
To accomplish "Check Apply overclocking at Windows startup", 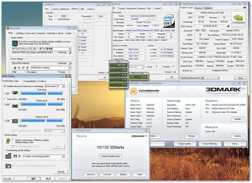I will click(13, 140).
